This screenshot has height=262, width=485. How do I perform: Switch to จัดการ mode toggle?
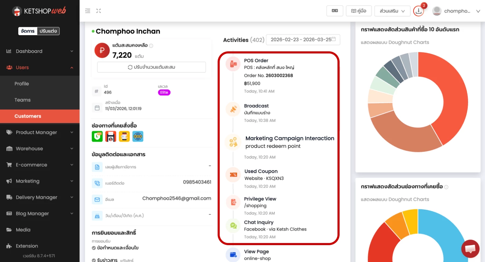(x=28, y=31)
